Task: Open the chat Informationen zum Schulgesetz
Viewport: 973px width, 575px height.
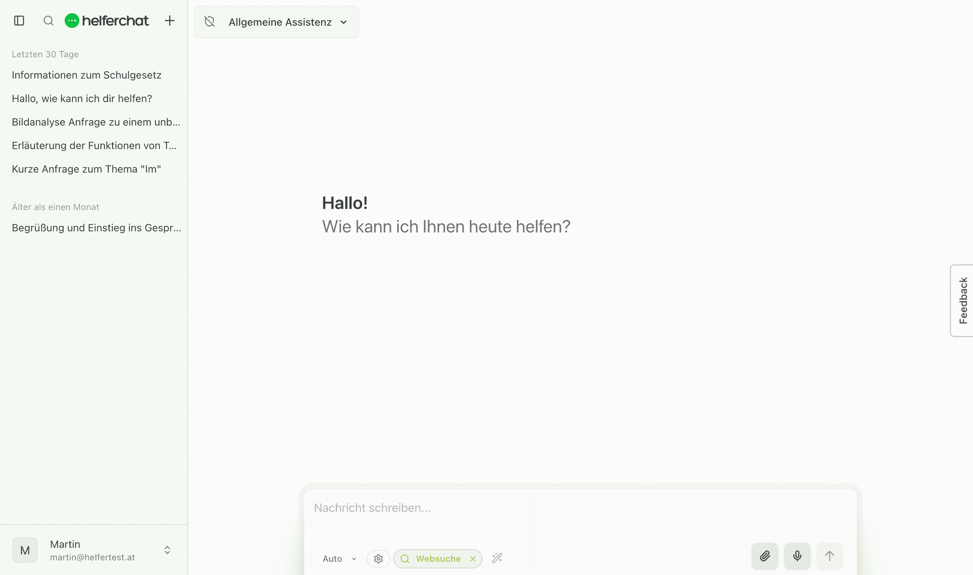Action: 87,75
